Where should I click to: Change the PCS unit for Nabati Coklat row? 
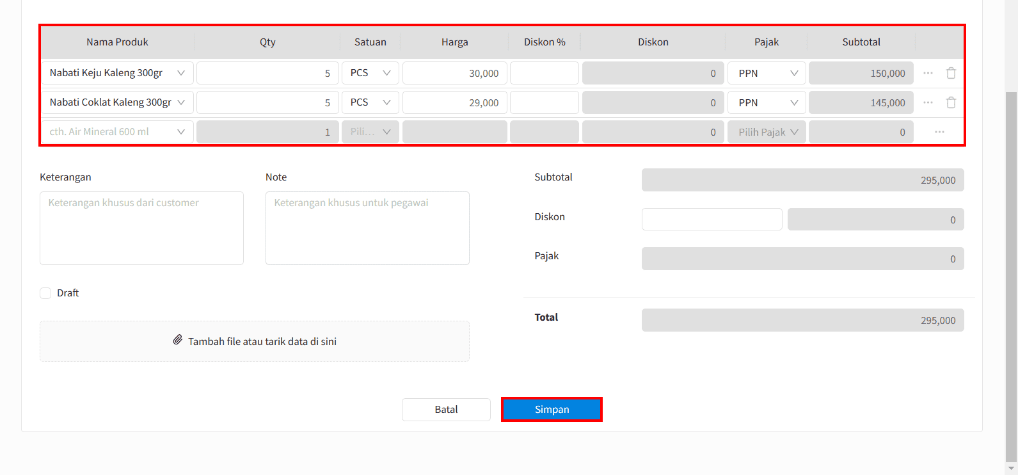(370, 102)
